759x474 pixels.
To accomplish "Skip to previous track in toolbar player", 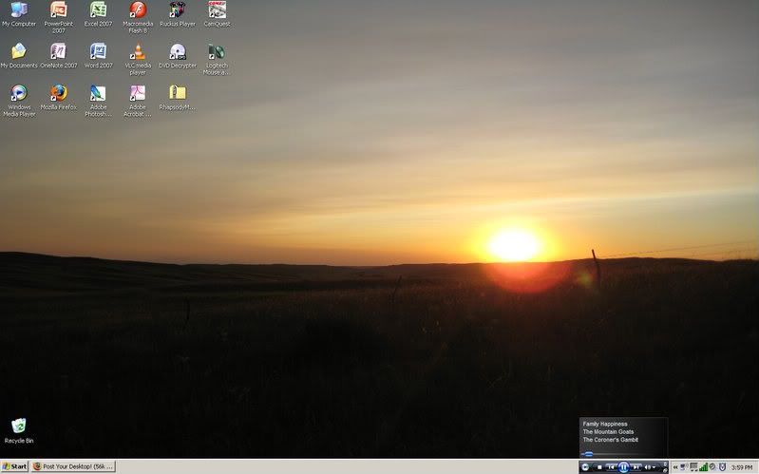I will (x=612, y=467).
